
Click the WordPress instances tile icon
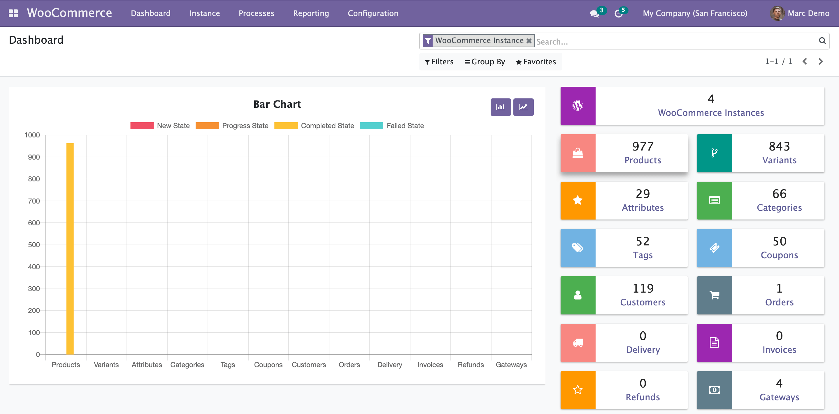coord(578,106)
